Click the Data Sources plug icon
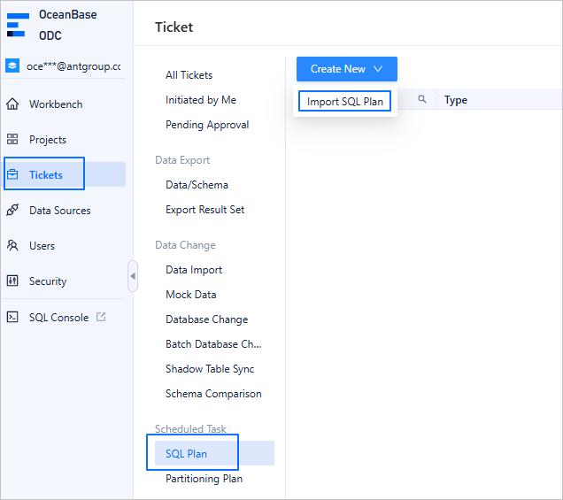 [12, 211]
